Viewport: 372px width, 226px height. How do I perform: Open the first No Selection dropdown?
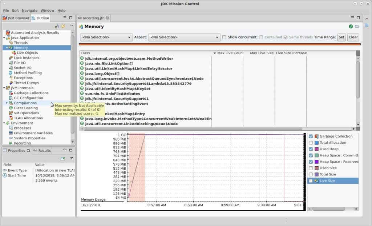(106, 37)
